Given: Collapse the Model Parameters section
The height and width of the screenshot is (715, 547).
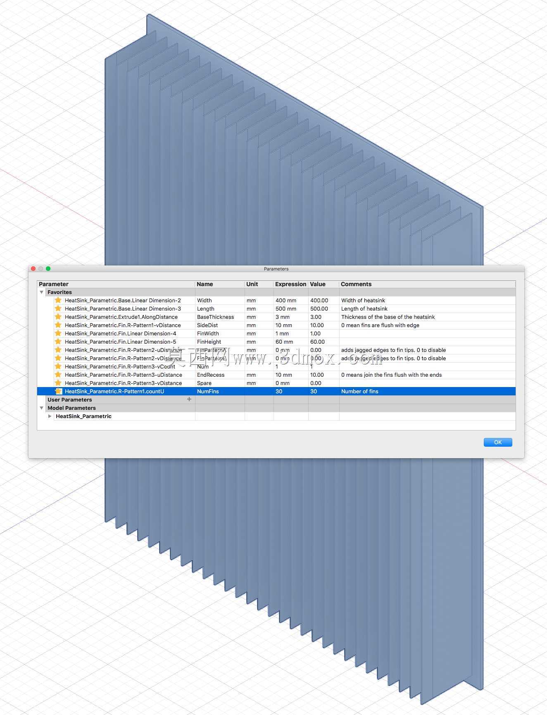Looking at the screenshot, I should pos(41,408).
